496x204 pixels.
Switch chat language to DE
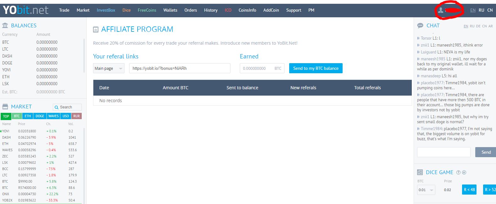pyautogui.click(x=478, y=26)
